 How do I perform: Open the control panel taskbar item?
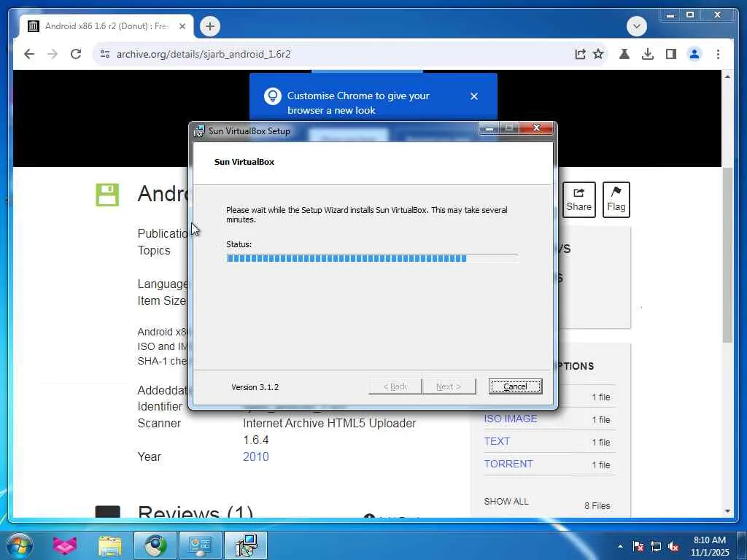(x=200, y=545)
